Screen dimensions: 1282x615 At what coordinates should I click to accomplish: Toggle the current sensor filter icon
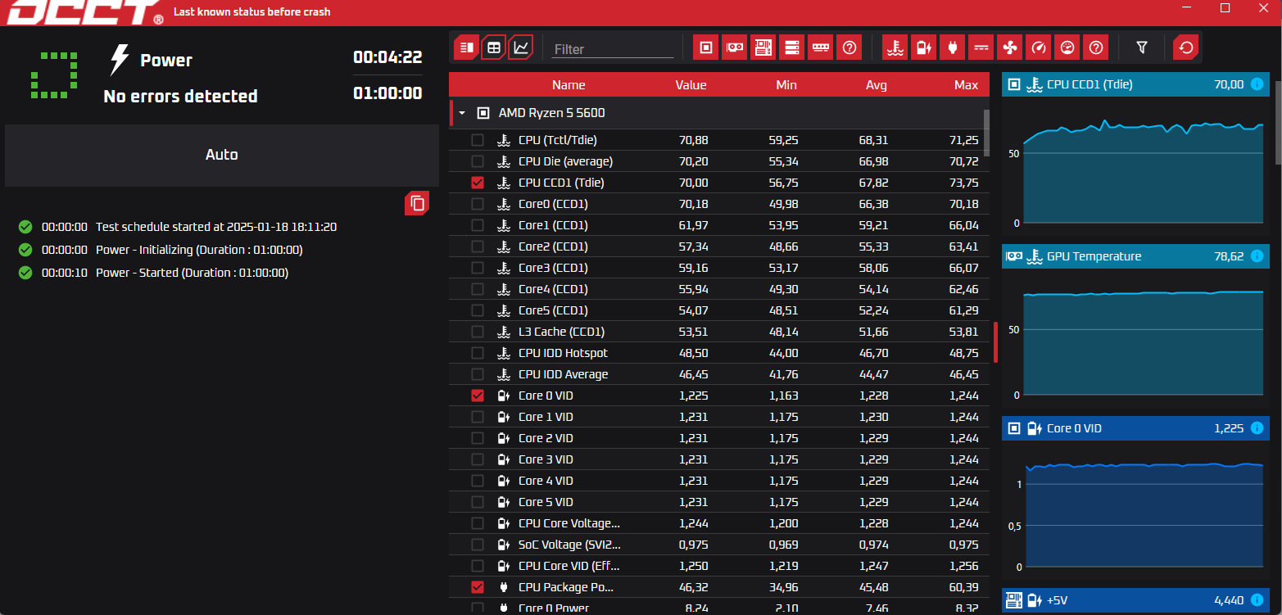coord(981,48)
